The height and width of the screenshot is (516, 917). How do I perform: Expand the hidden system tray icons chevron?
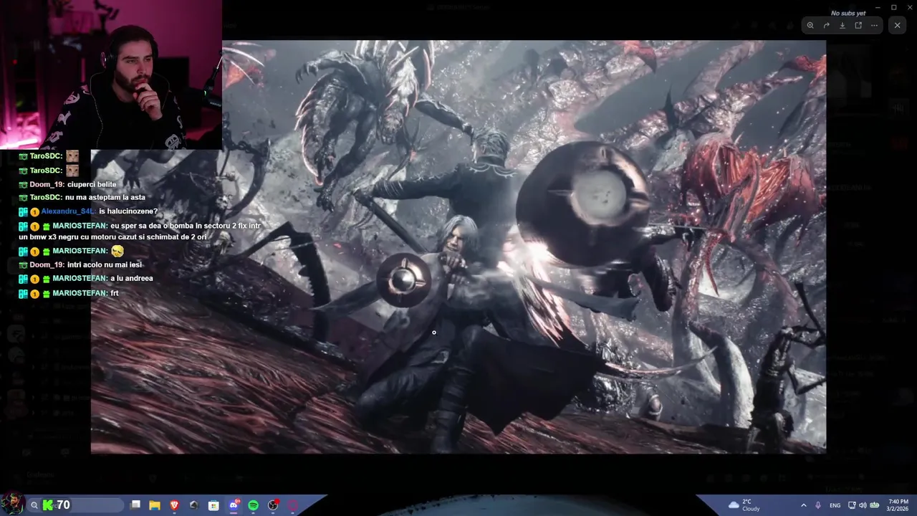804,505
